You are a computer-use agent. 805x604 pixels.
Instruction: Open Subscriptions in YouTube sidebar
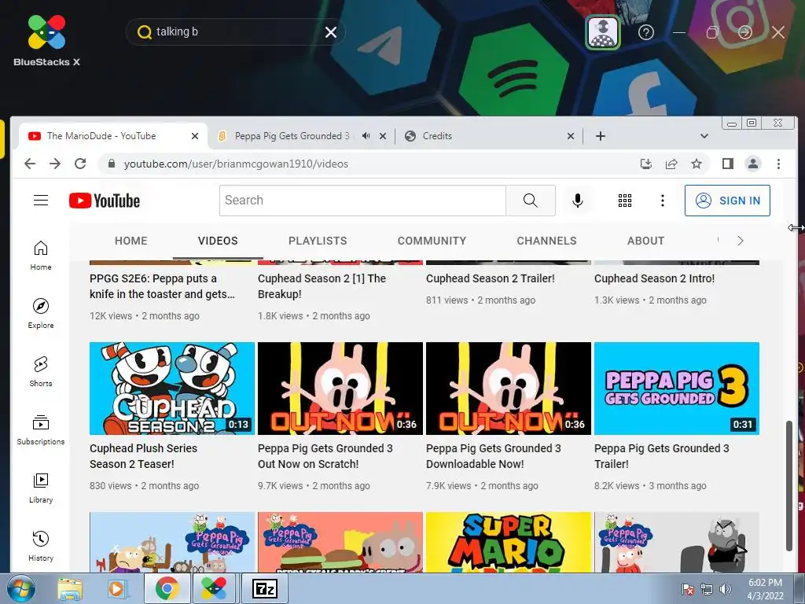click(41, 430)
